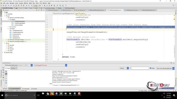Viewport: 177px width, 99px height.
Task: Click the Paste toolbar icon
Action: point(18,5)
